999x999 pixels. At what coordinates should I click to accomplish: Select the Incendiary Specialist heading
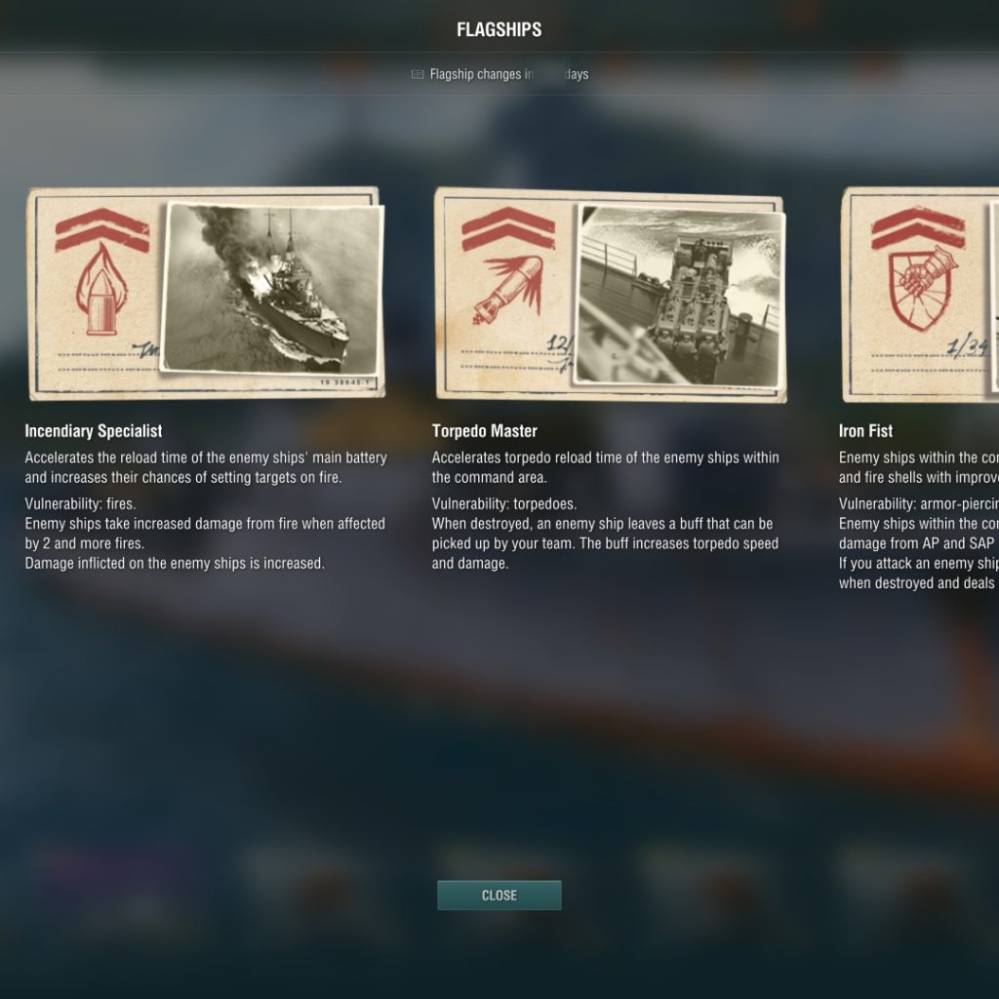tap(94, 431)
